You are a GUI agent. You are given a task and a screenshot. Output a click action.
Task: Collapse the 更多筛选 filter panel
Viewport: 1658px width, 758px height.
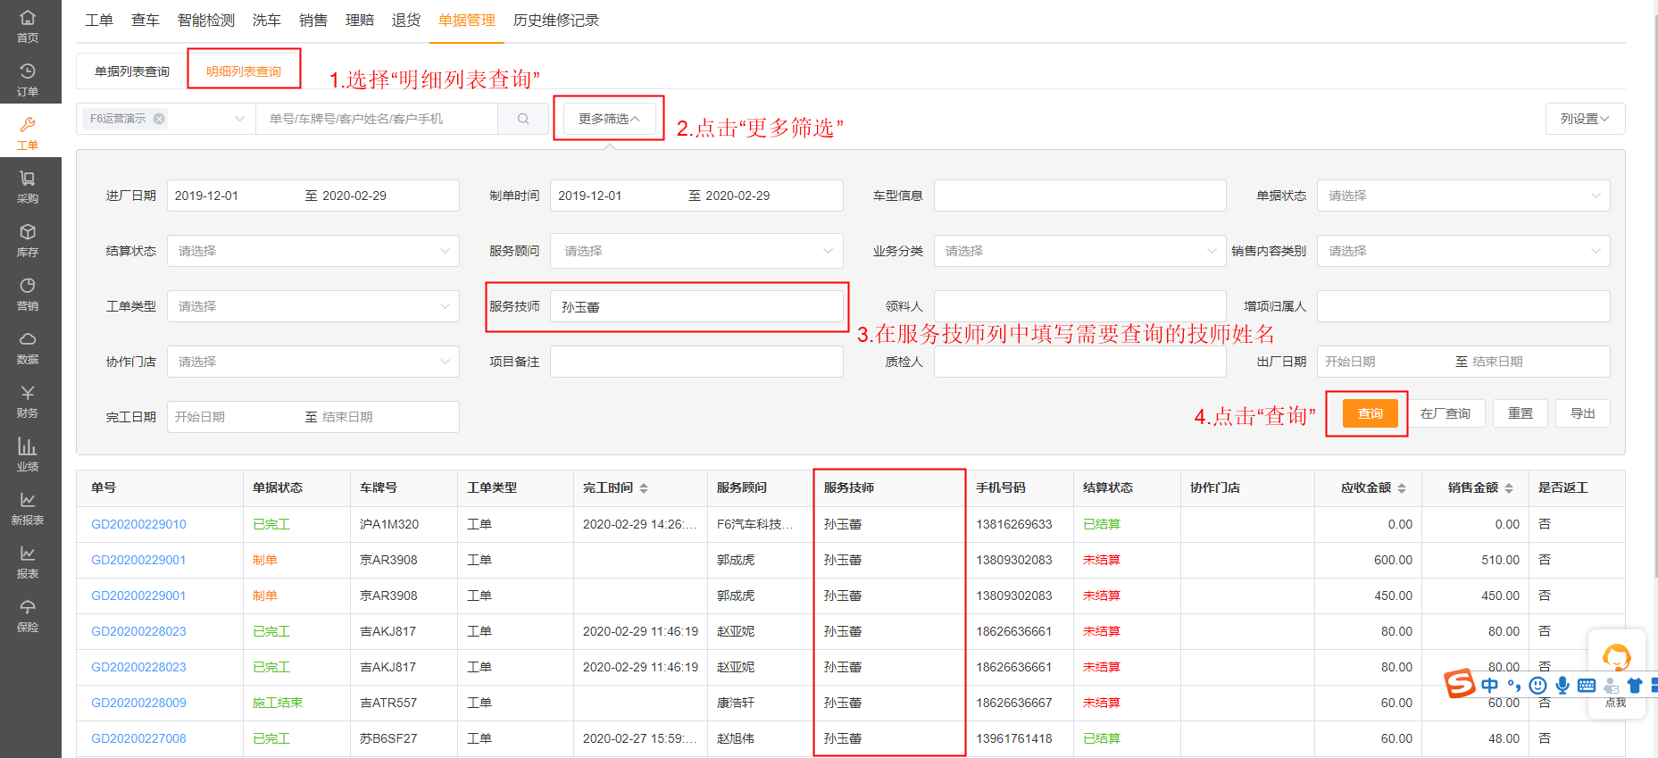click(x=609, y=119)
